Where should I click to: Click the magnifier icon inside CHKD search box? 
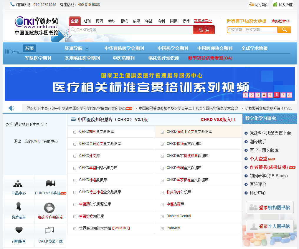pos(73,30)
